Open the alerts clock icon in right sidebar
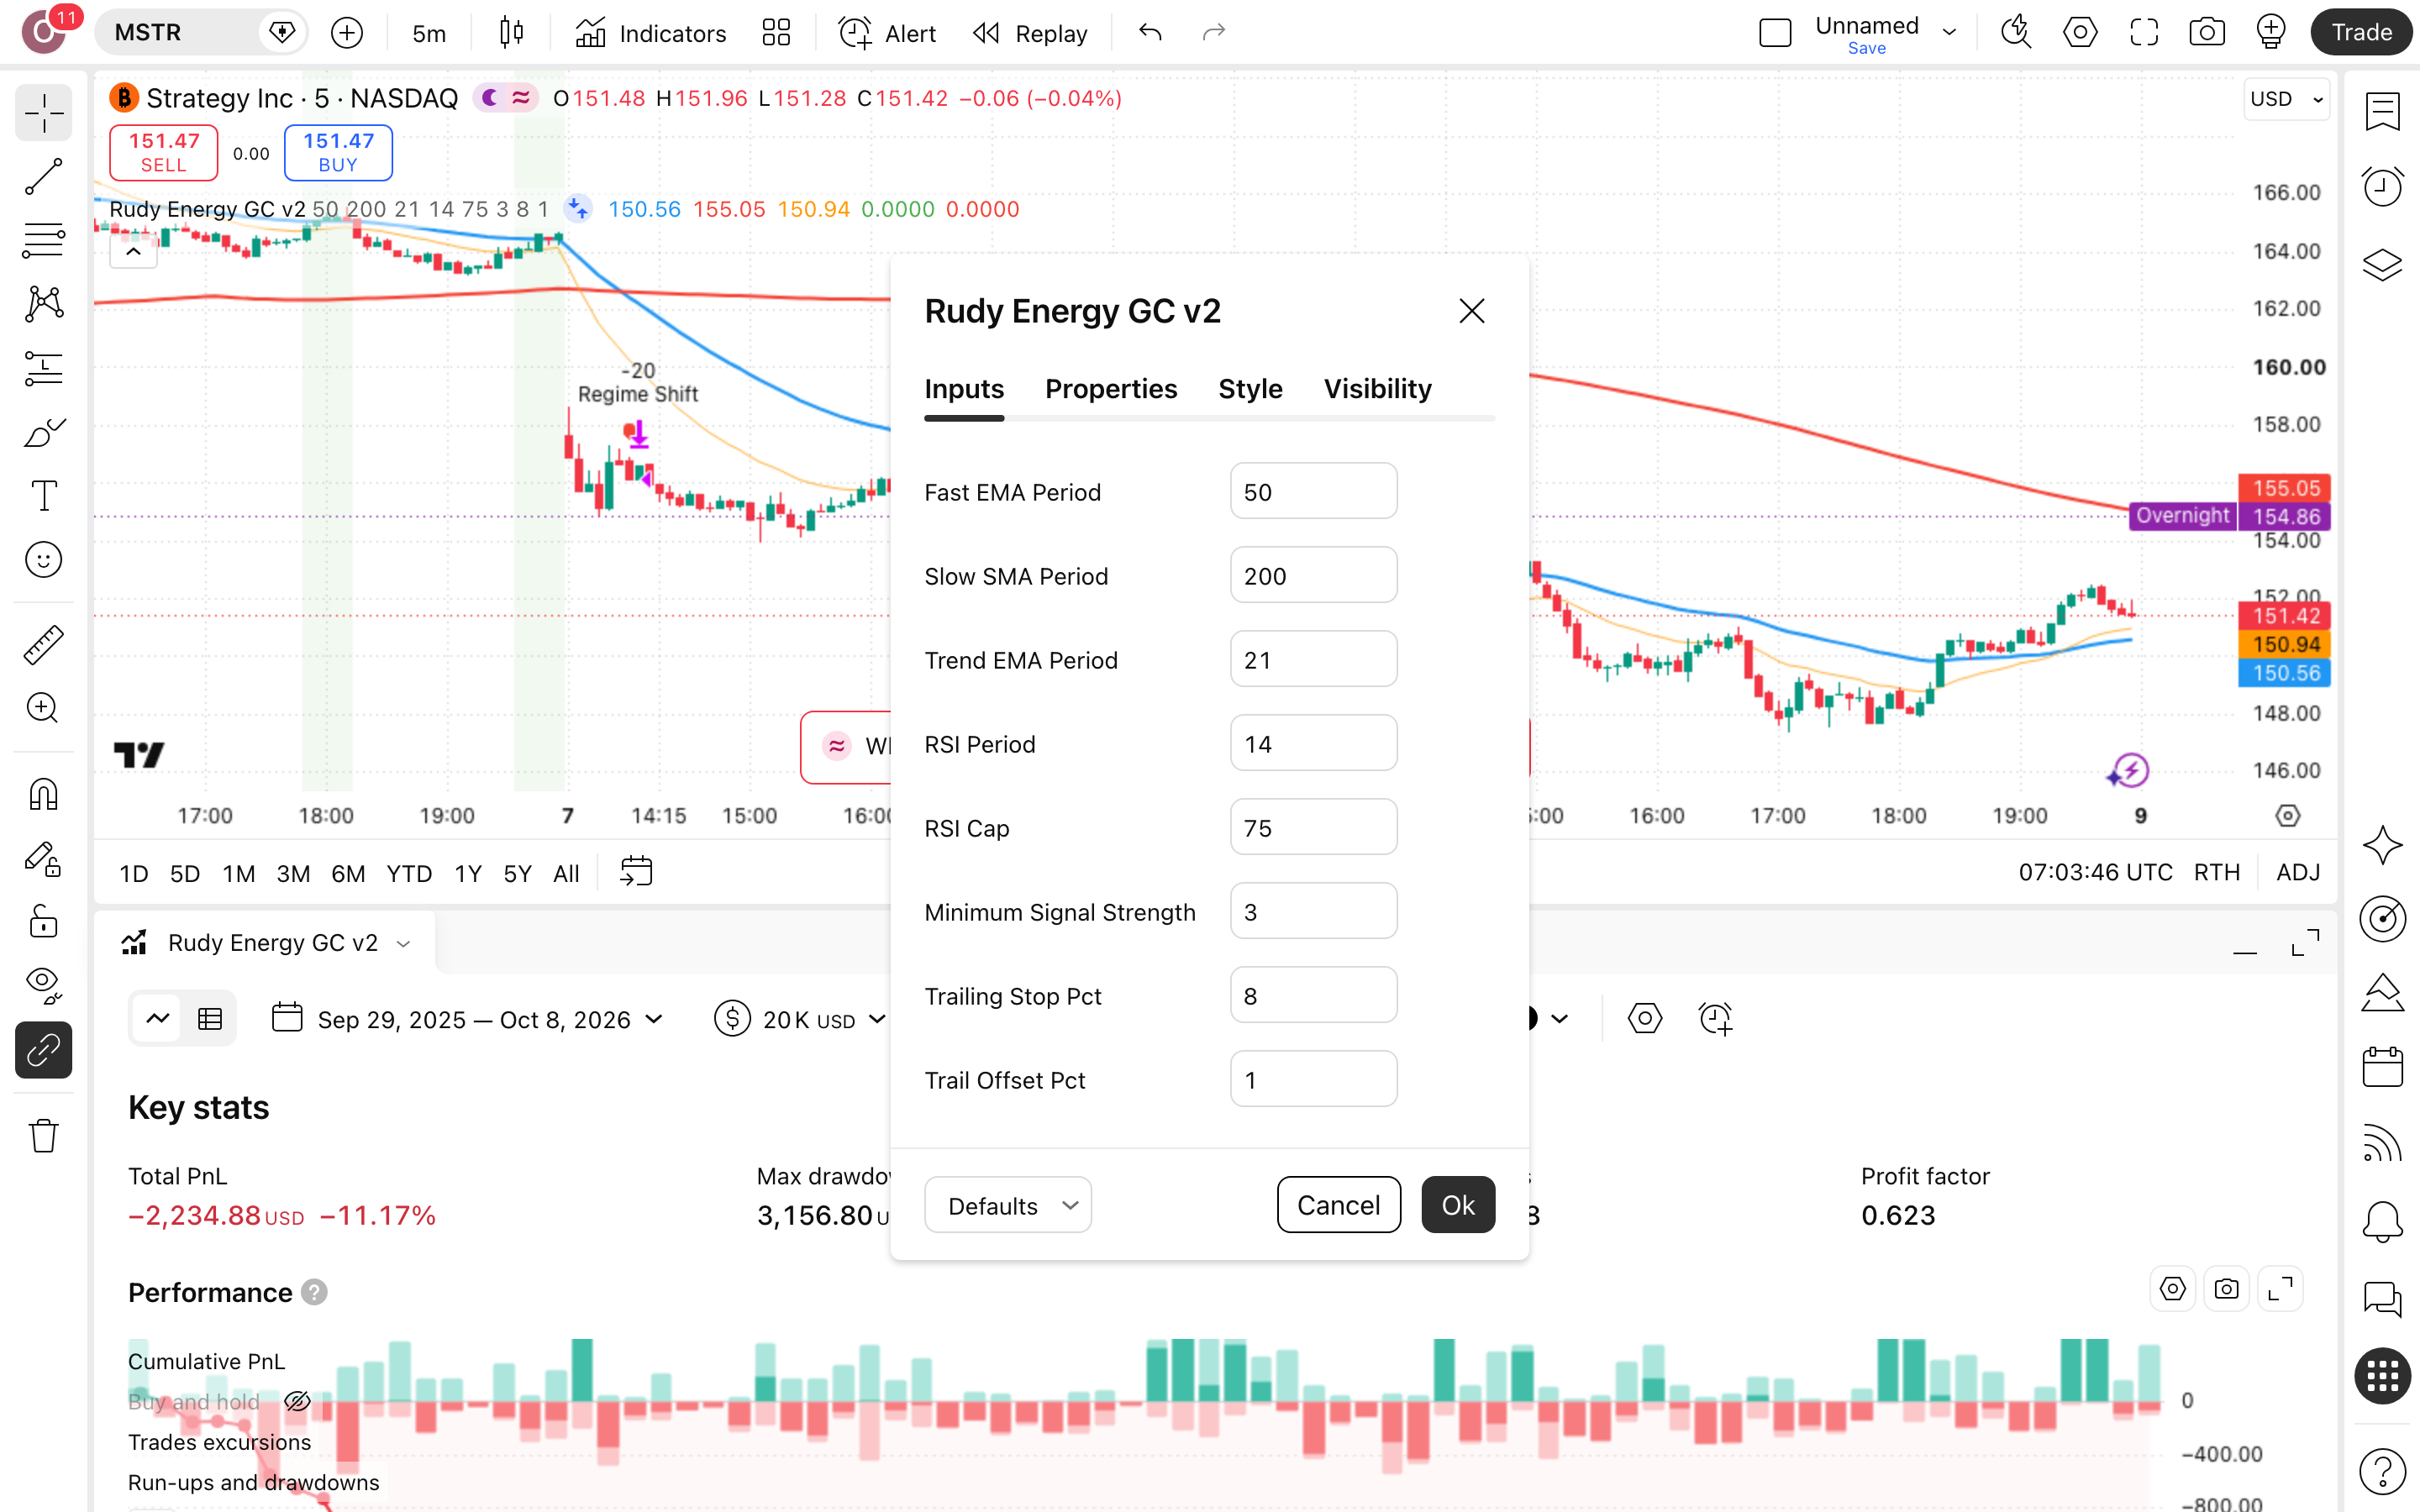 2382,187
